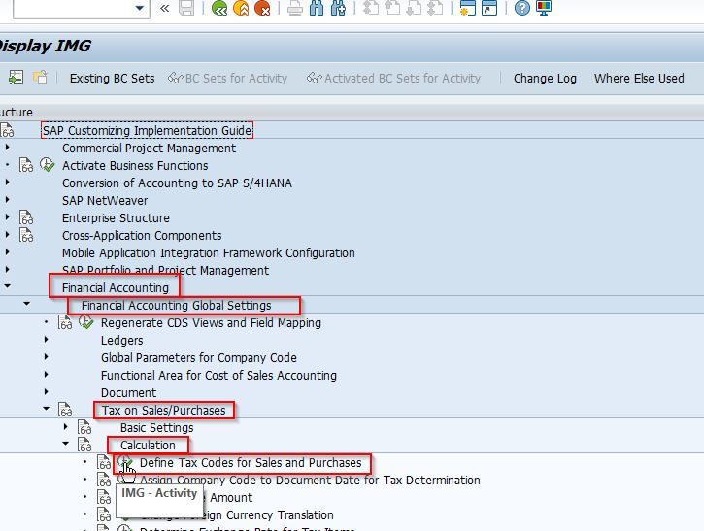Expand Conversion of Accounting to SAP S/4HANA node
The height and width of the screenshot is (531, 704).
(7, 182)
